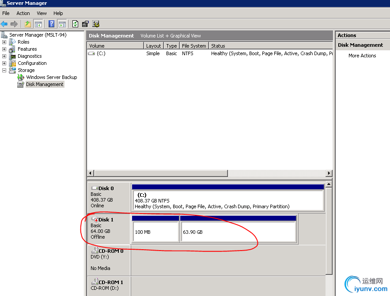Click horizontal scrollbar right arrow in volume list

[x=329, y=173]
